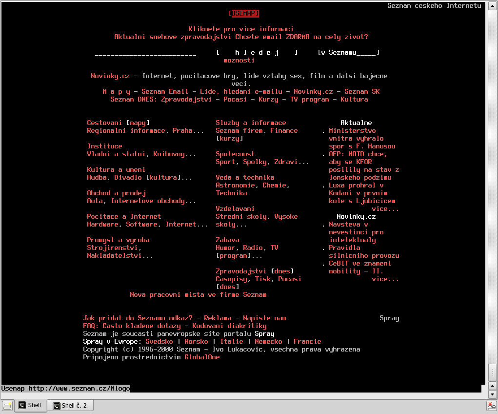Open the Norsko country link
The height and width of the screenshot is (414, 498).
click(x=196, y=342)
